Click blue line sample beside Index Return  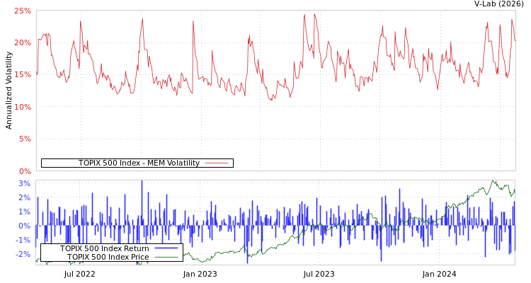pos(166,249)
